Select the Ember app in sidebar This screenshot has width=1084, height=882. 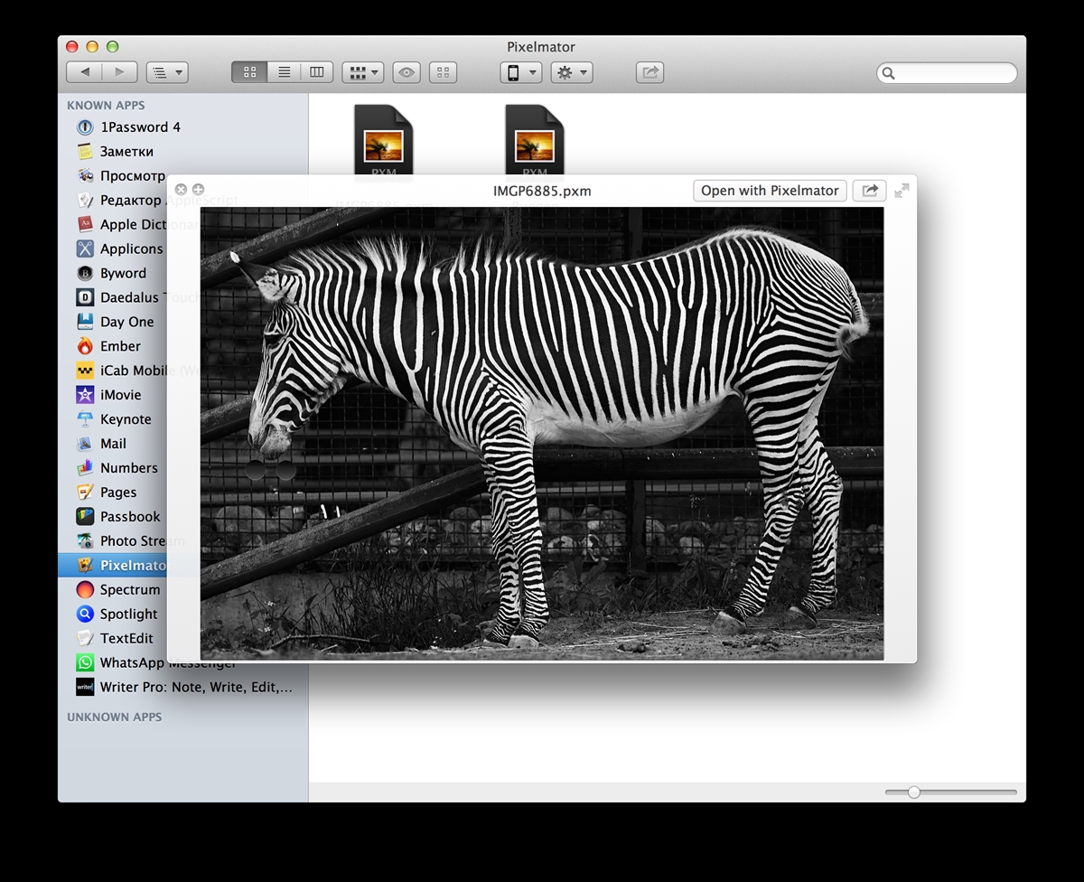(x=120, y=346)
